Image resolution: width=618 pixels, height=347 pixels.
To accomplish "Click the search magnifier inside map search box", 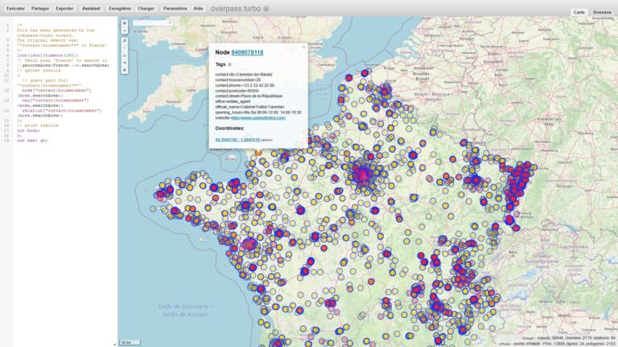I will [x=171, y=23].
